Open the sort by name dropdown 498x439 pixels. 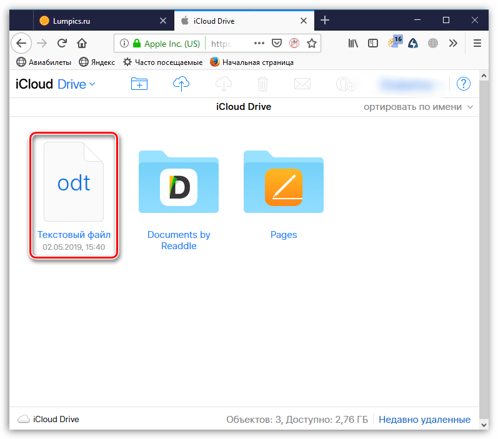coord(419,107)
